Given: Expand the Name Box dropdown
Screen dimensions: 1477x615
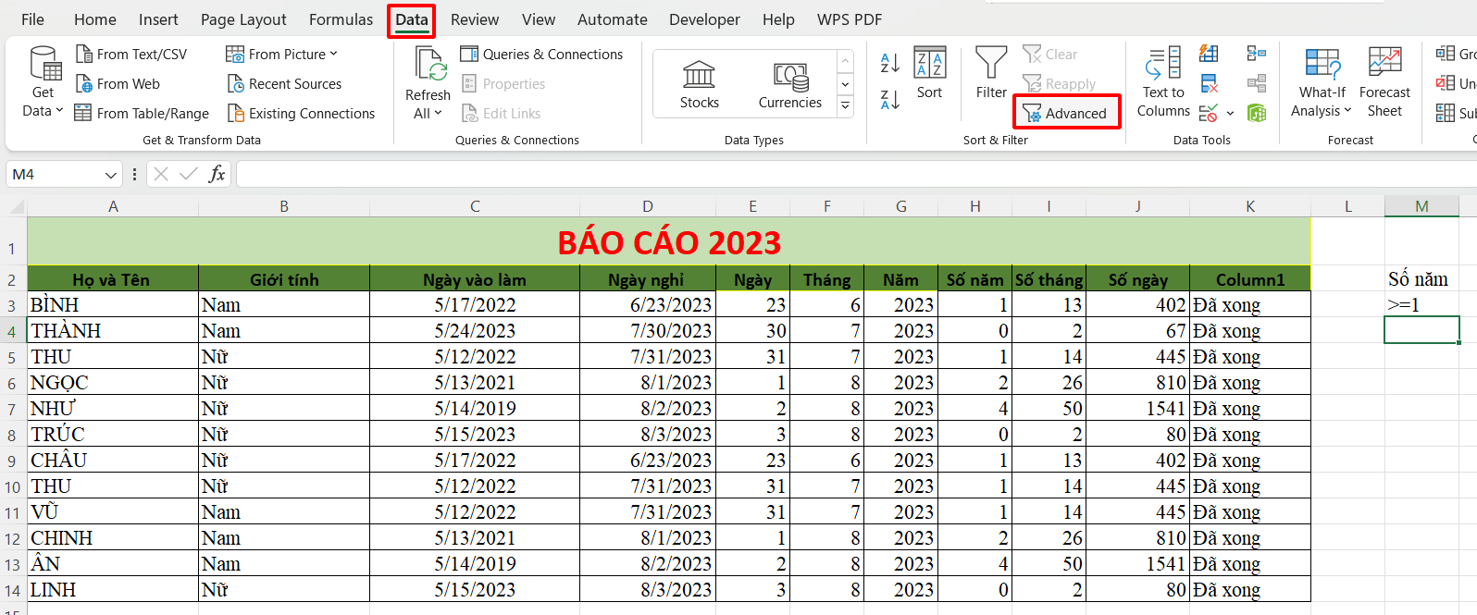Looking at the screenshot, I should [x=111, y=175].
